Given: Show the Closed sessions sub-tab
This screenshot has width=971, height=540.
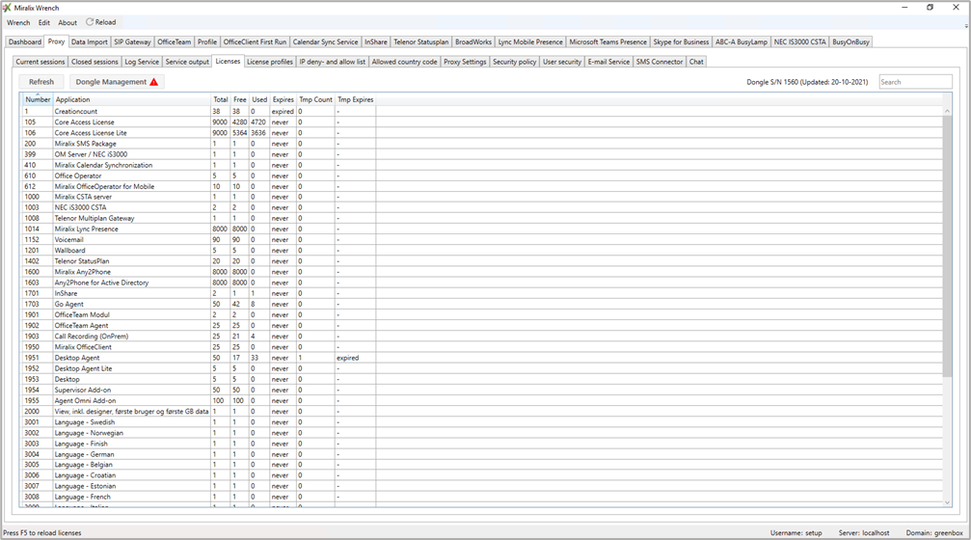Looking at the screenshot, I should 94,62.
